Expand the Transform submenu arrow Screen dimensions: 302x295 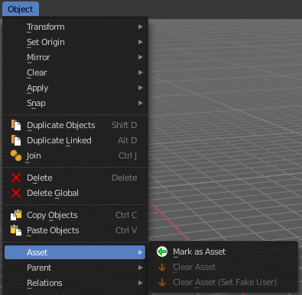(141, 27)
